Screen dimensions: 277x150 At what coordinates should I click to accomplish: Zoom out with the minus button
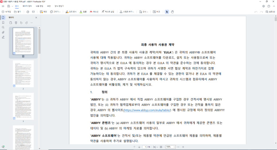pyautogui.click(x=178, y=147)
